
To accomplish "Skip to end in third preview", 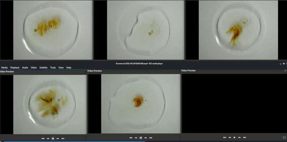I will pos(244,137).
